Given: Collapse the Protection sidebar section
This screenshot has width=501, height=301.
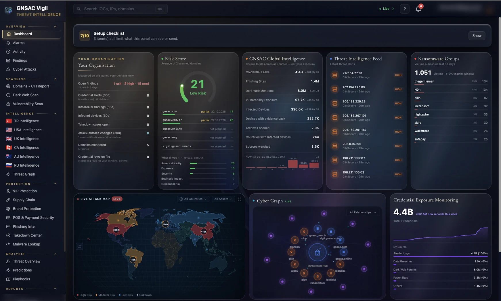Looking at the screenshot, I should pyautogui.click(x=55, y=184).
